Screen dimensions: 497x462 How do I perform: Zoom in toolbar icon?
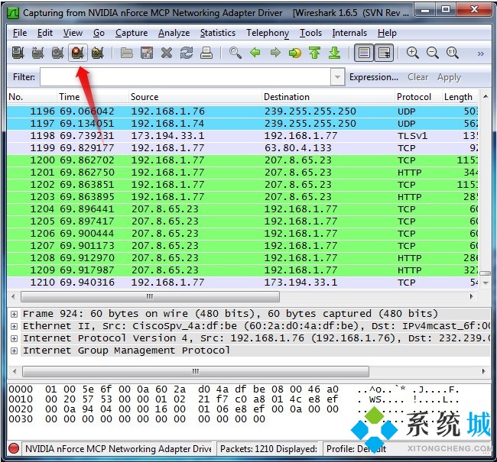tap(412, 53)
